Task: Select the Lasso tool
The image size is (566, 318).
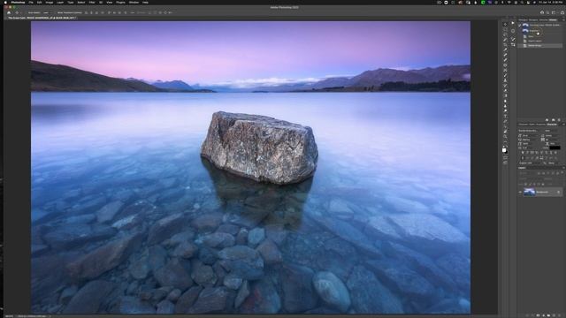Action: 505,34
